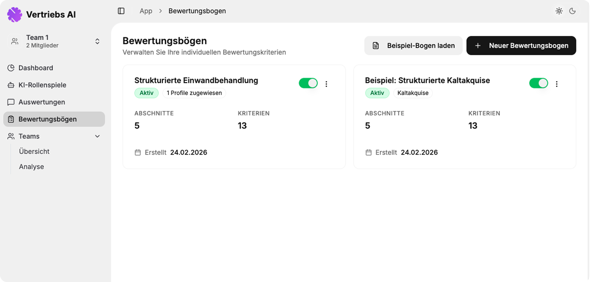Open the Team 1 switcher dropdown
This screenshot has width=590, height=282.
[x=97, y=41]
